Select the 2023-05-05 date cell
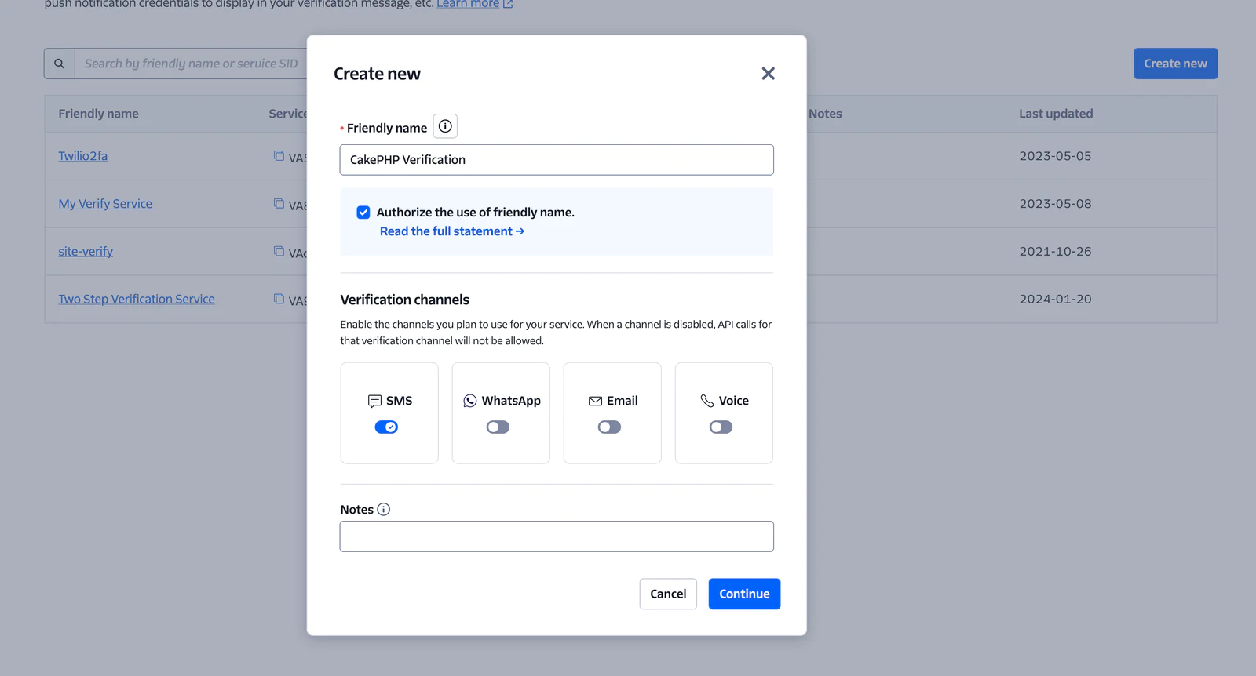The height and width of the screenshot is (676, 1256). pyautogui.click(x=1055, y=156)
